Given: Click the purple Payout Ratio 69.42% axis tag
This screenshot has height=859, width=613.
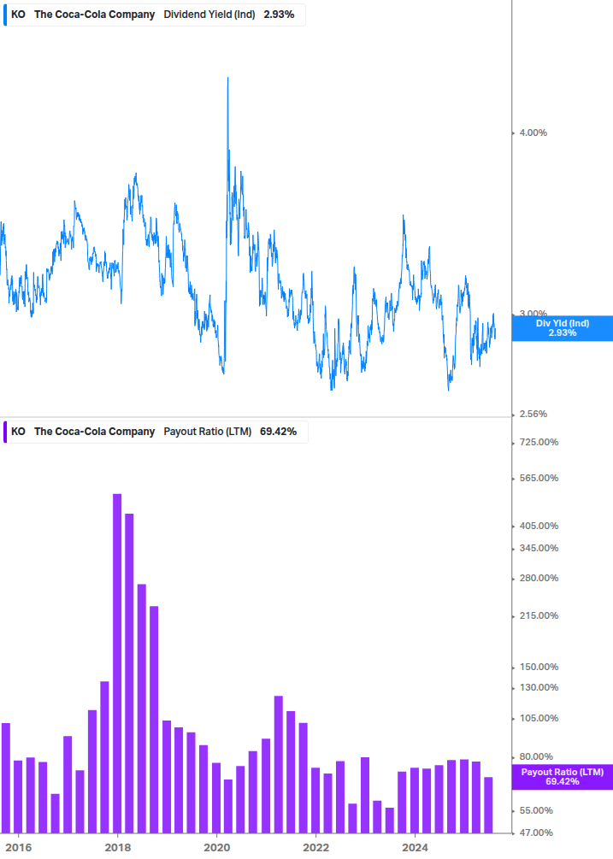Looking at the screenshot, I should pos(563,777).
